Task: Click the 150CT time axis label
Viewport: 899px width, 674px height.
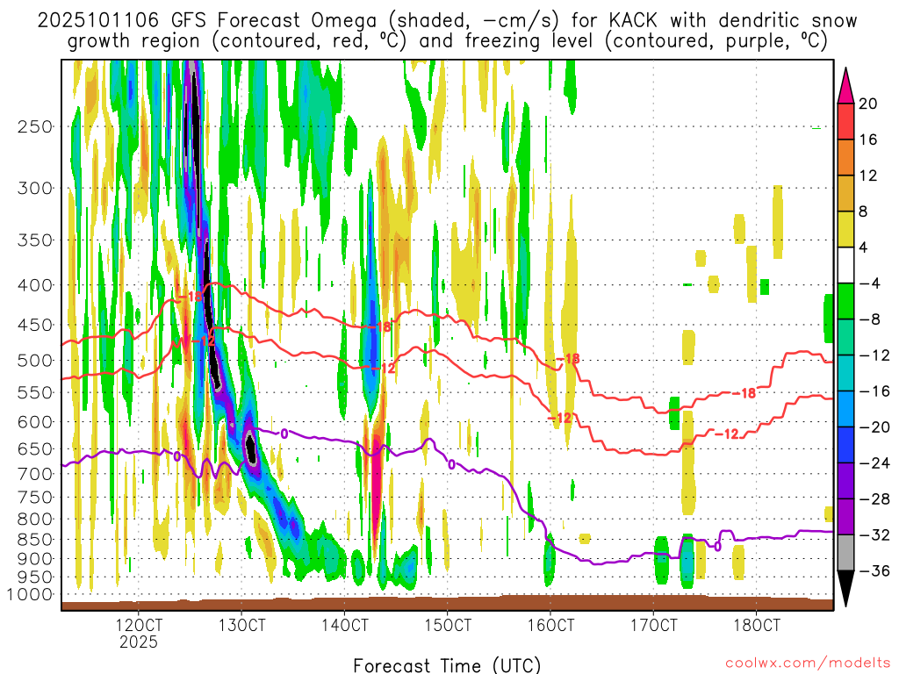Action: pos(448,625)
